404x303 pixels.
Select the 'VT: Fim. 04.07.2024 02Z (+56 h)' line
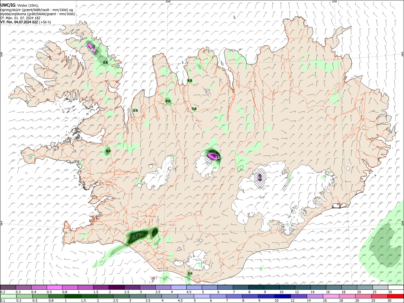[26, 22]
